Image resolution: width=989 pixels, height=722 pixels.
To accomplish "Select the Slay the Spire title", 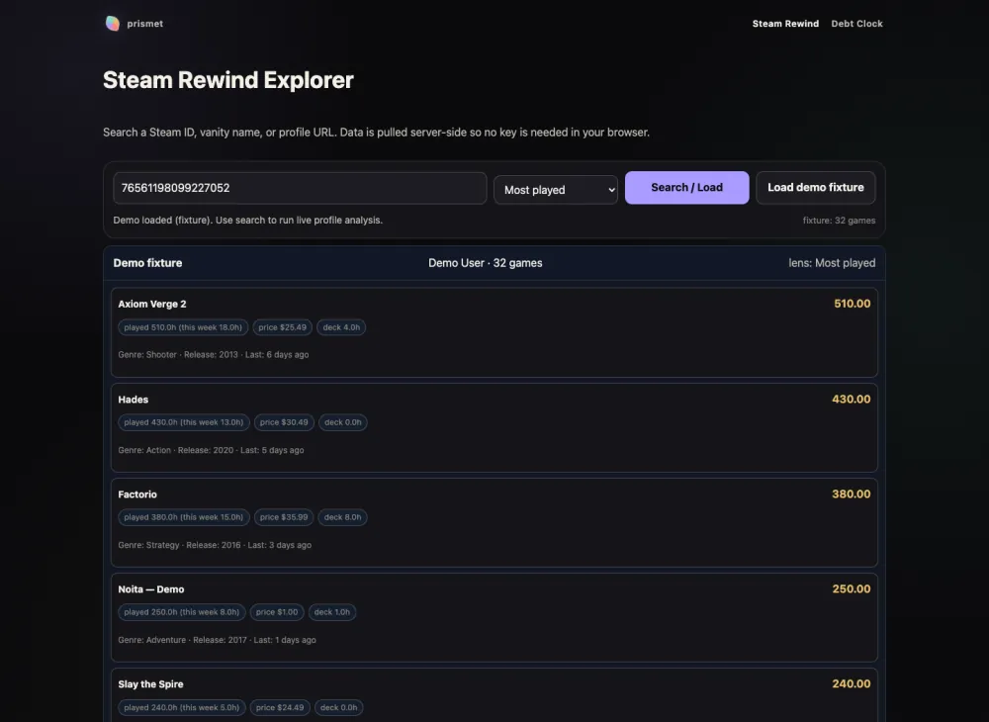I will [150, 684].
